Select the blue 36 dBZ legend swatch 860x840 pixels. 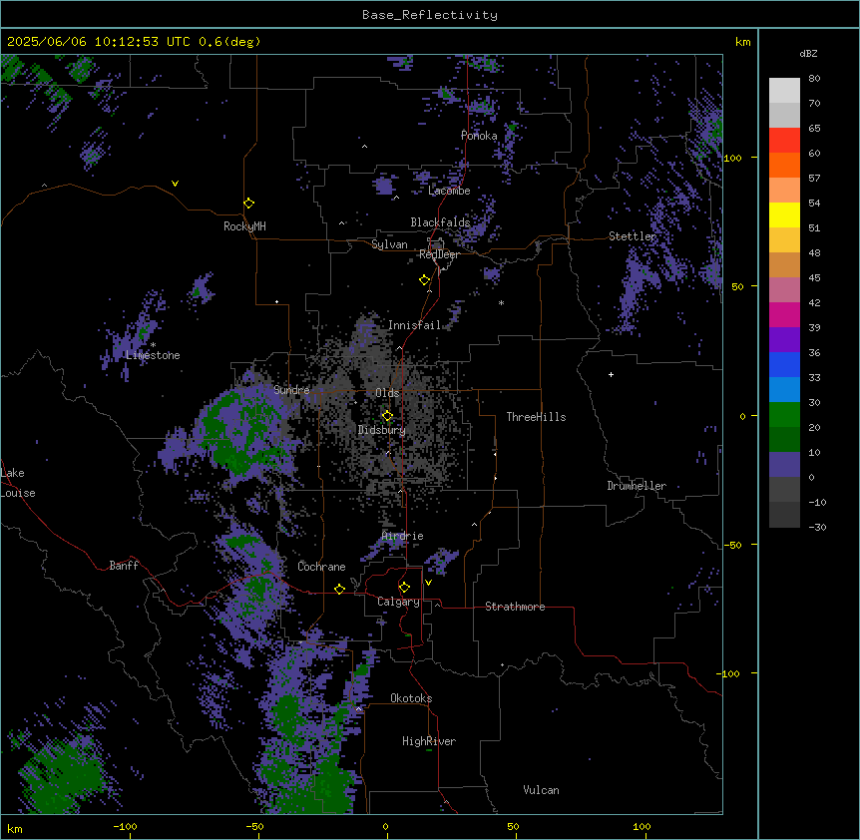coord(784,364)
